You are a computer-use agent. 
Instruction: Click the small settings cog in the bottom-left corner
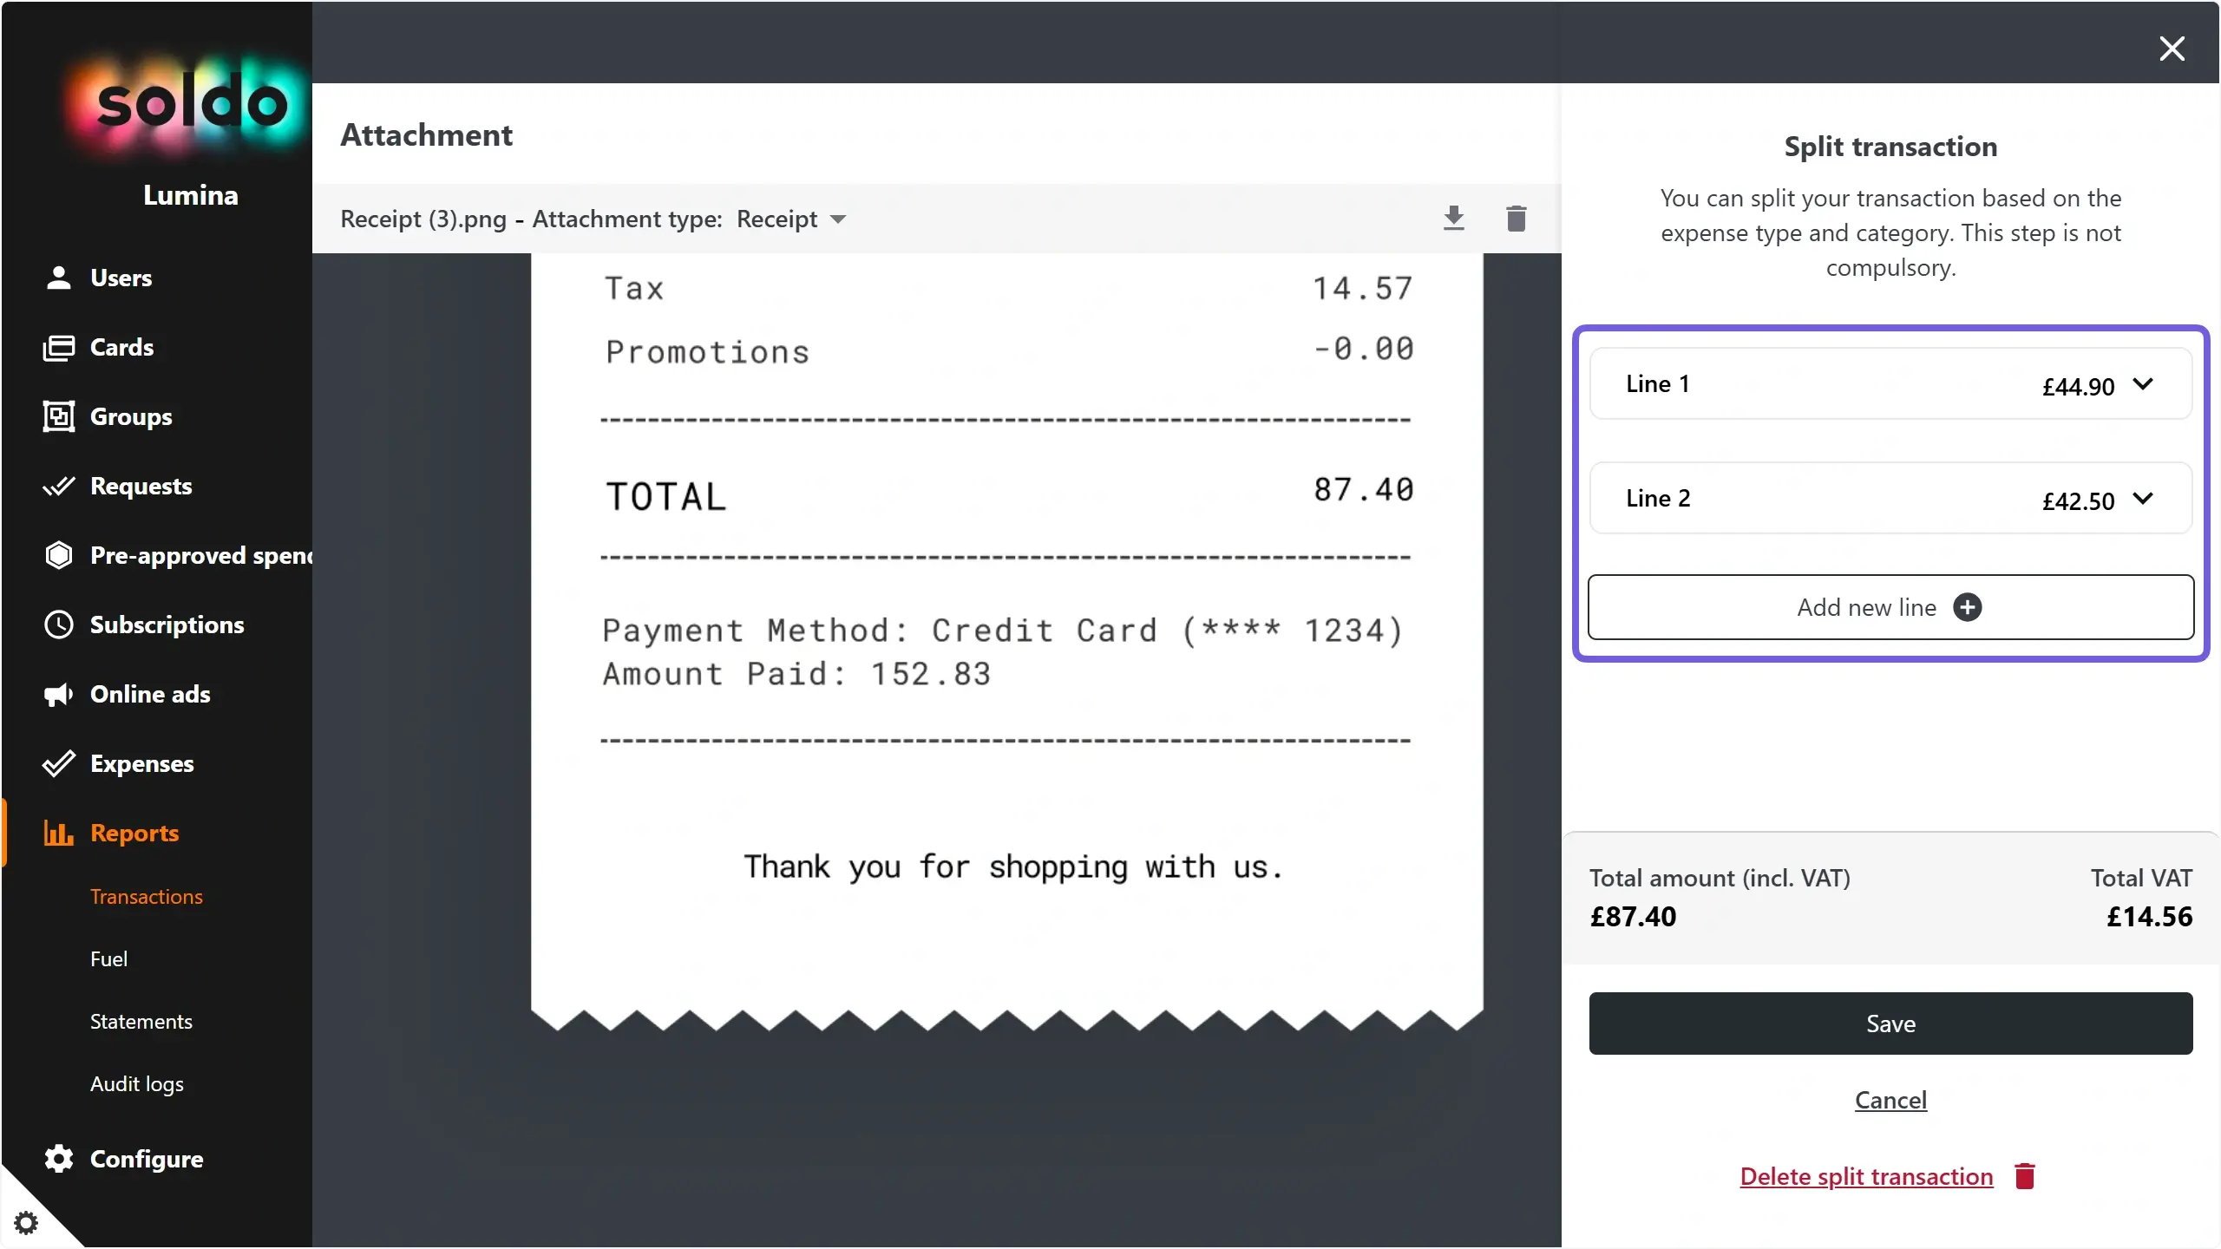click(26, 1223)
